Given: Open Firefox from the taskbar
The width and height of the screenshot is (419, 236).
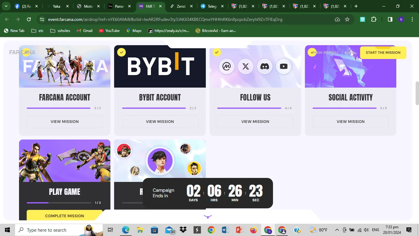Looking at the screenshot, I should pyautogui.click(x=253, y=230).
